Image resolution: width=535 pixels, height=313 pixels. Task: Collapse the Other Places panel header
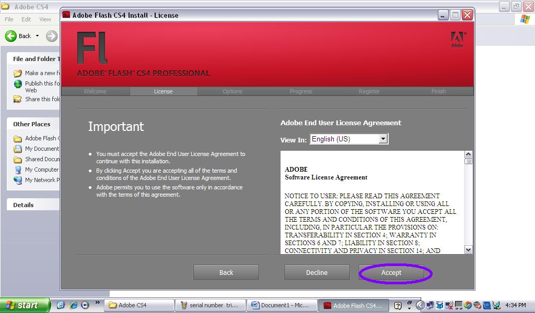(33, 124)
